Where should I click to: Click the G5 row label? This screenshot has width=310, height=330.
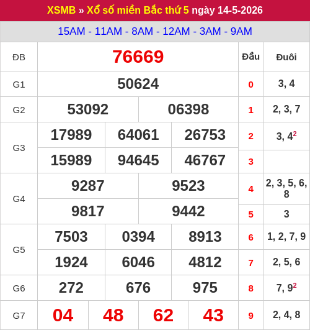(x=19, y=250)
